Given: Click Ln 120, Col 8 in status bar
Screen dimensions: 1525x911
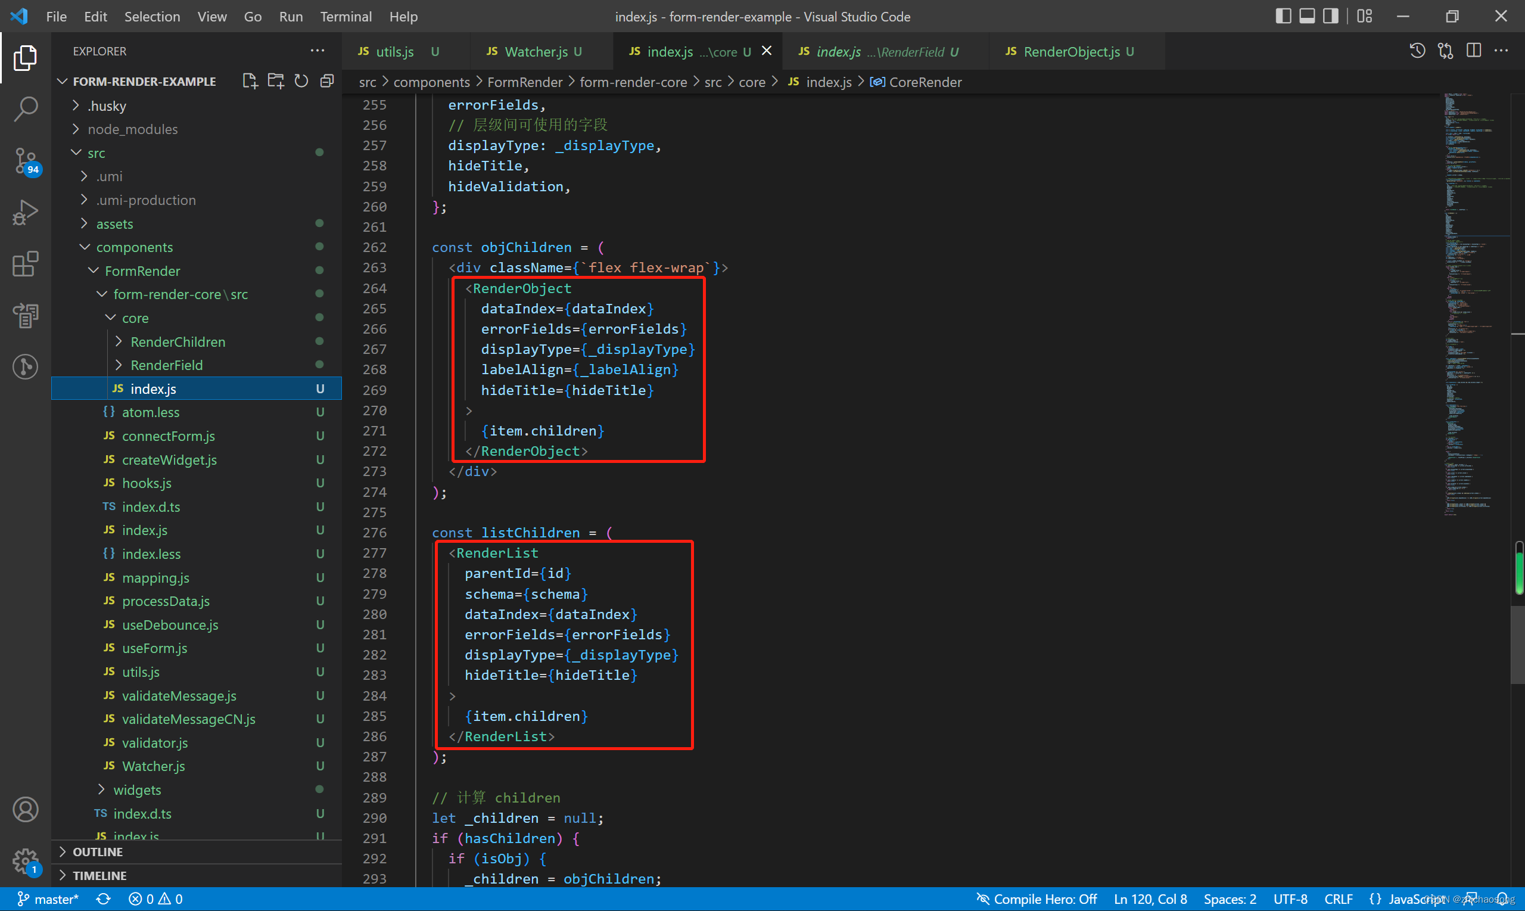Looking at the screenshot, I should pyautogui.click(x=1150, y=898).
